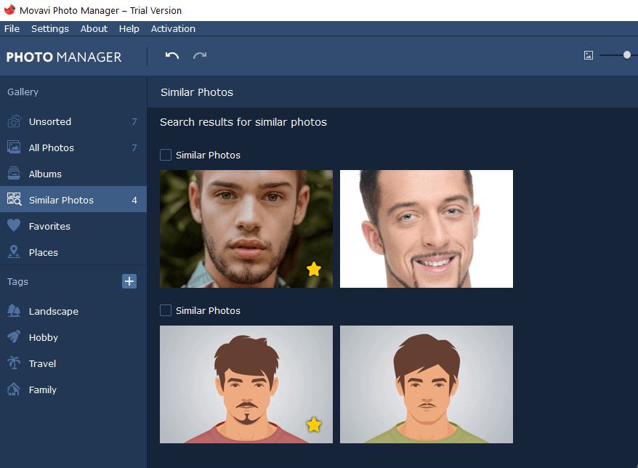Check the second Similar Photos group checkbox
Image resolution: width=638 pixels, height=468 pixels.
(166, 310)
